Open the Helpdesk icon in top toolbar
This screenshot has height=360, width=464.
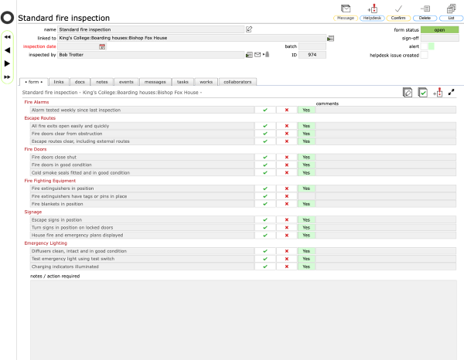click(x=372, y=8)
